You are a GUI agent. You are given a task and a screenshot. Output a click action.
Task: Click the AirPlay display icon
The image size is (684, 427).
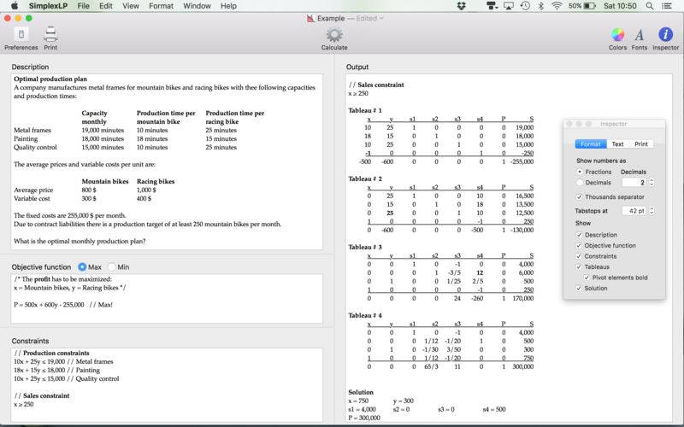[x=509, y=6]
